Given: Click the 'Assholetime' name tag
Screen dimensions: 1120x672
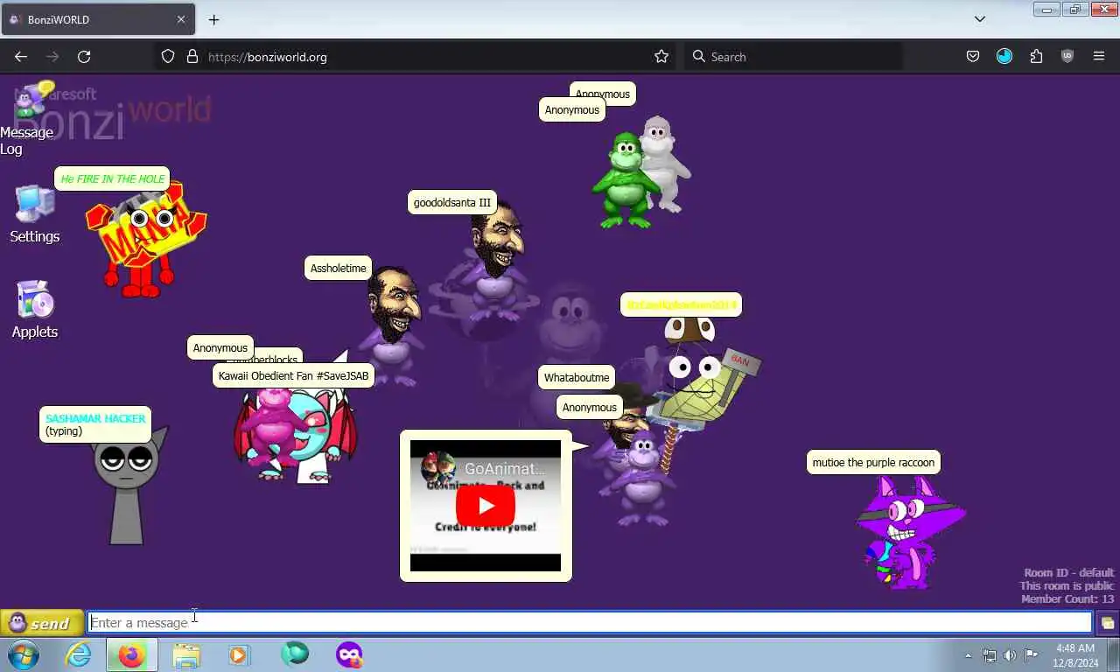Looking at the screenshot, I should click(x=339, y=269).
